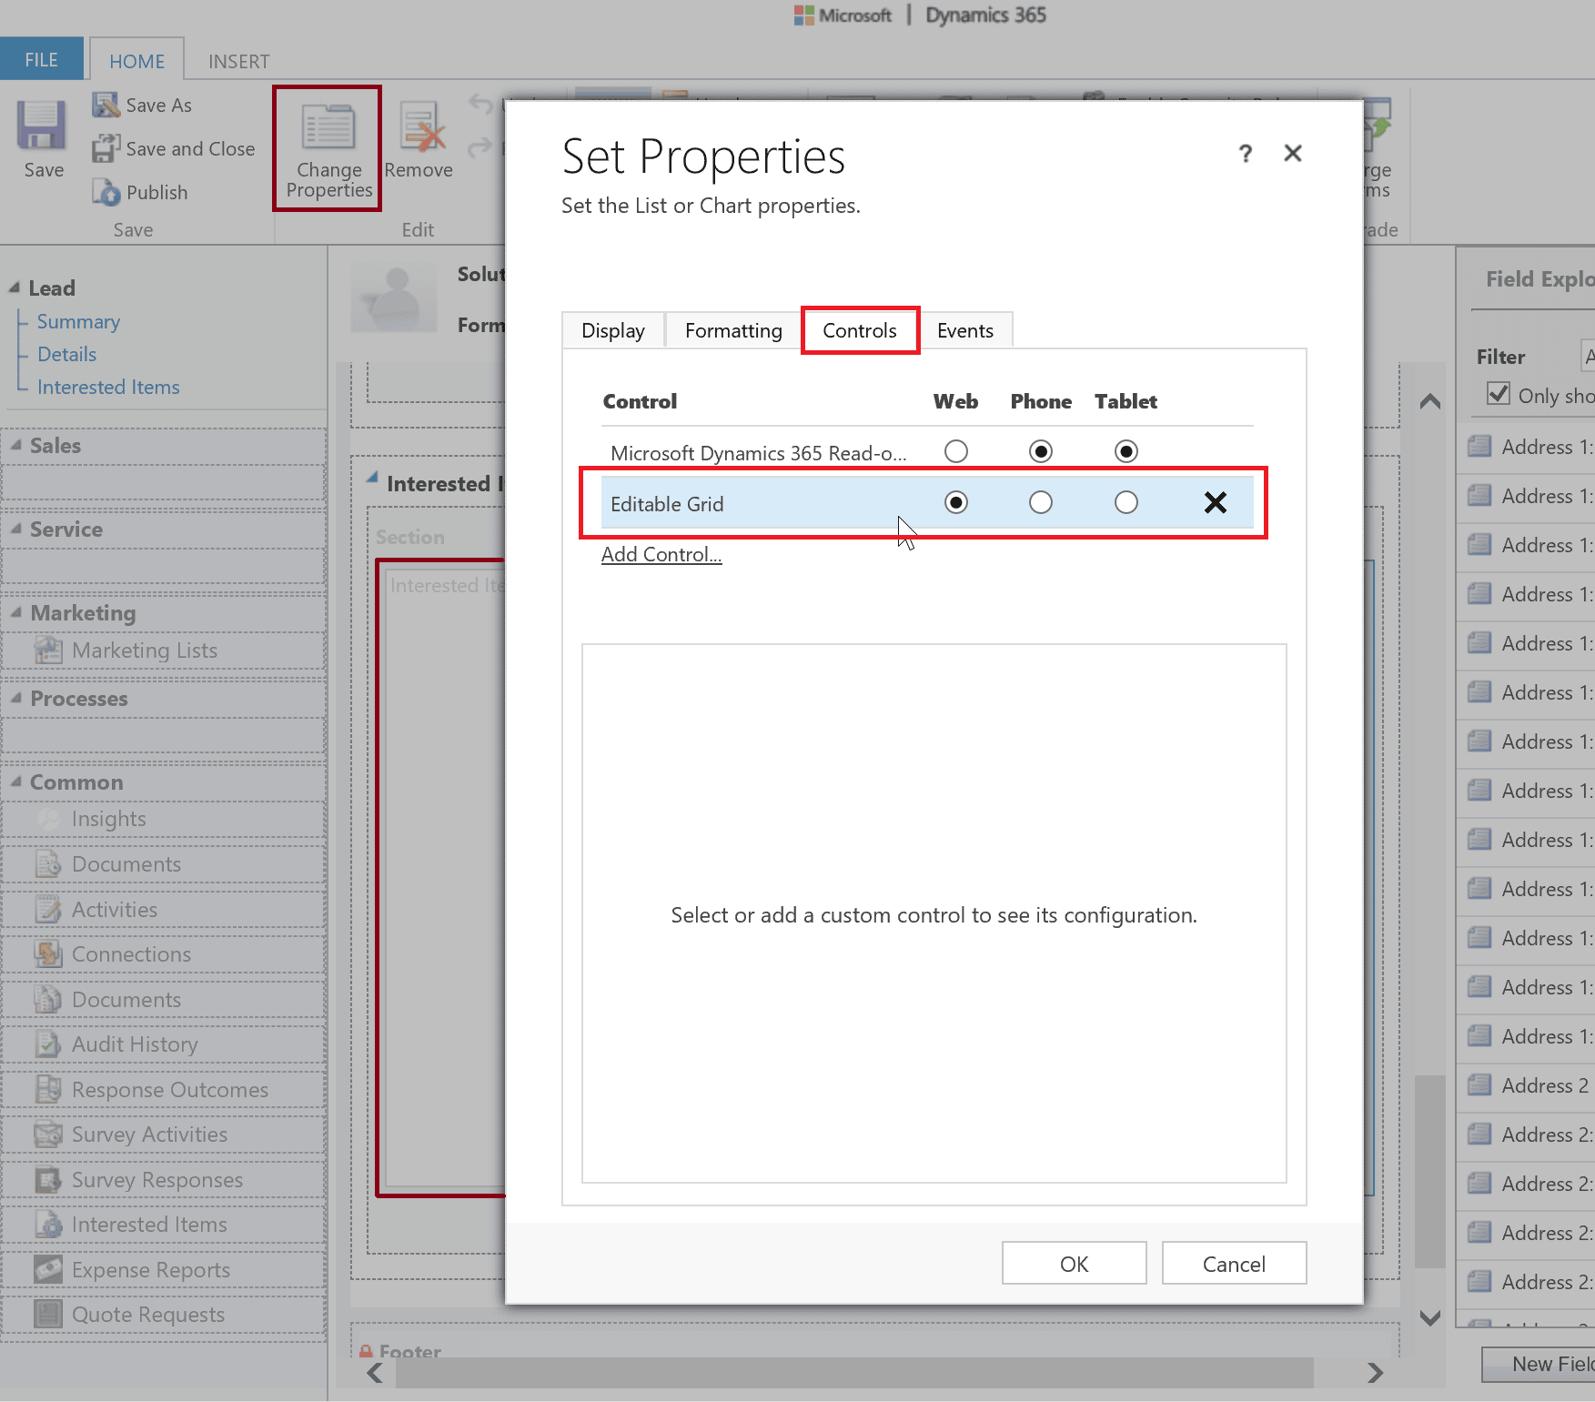Select Phone for Read-only grid control

pyautogui.click(x=1041, y=451)
